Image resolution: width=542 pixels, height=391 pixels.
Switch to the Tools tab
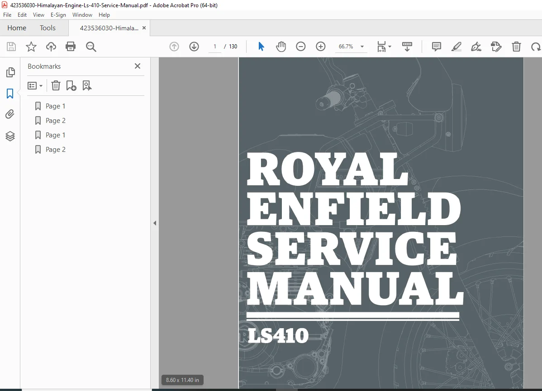click(x=48, y=28)
